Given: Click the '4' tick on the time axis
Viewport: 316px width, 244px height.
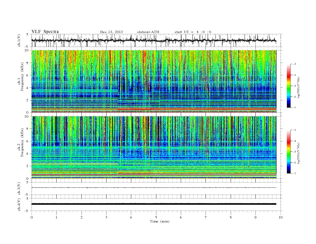Looking at the screenshot, I should tap(131, 217).
